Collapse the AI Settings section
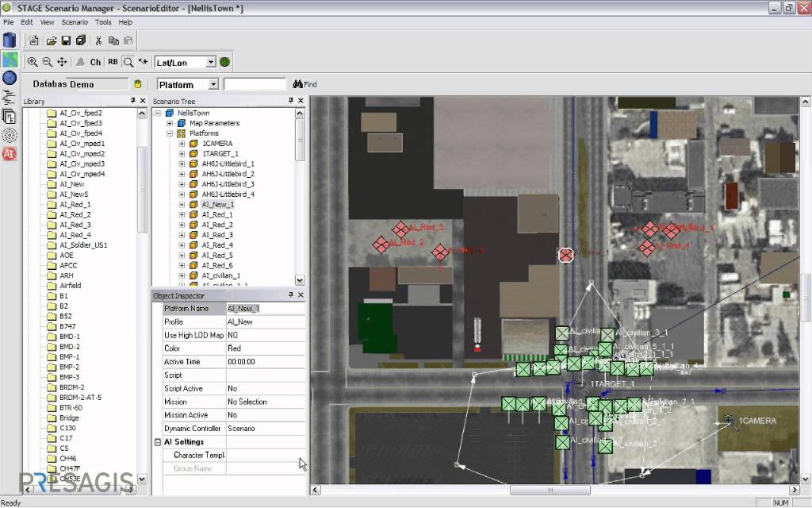The width and height of the screenshot is (812, 508). pyautogui.click(x=158, y=442)
